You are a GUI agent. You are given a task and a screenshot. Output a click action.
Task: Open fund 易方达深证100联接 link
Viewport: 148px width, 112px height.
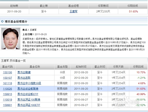29,100
